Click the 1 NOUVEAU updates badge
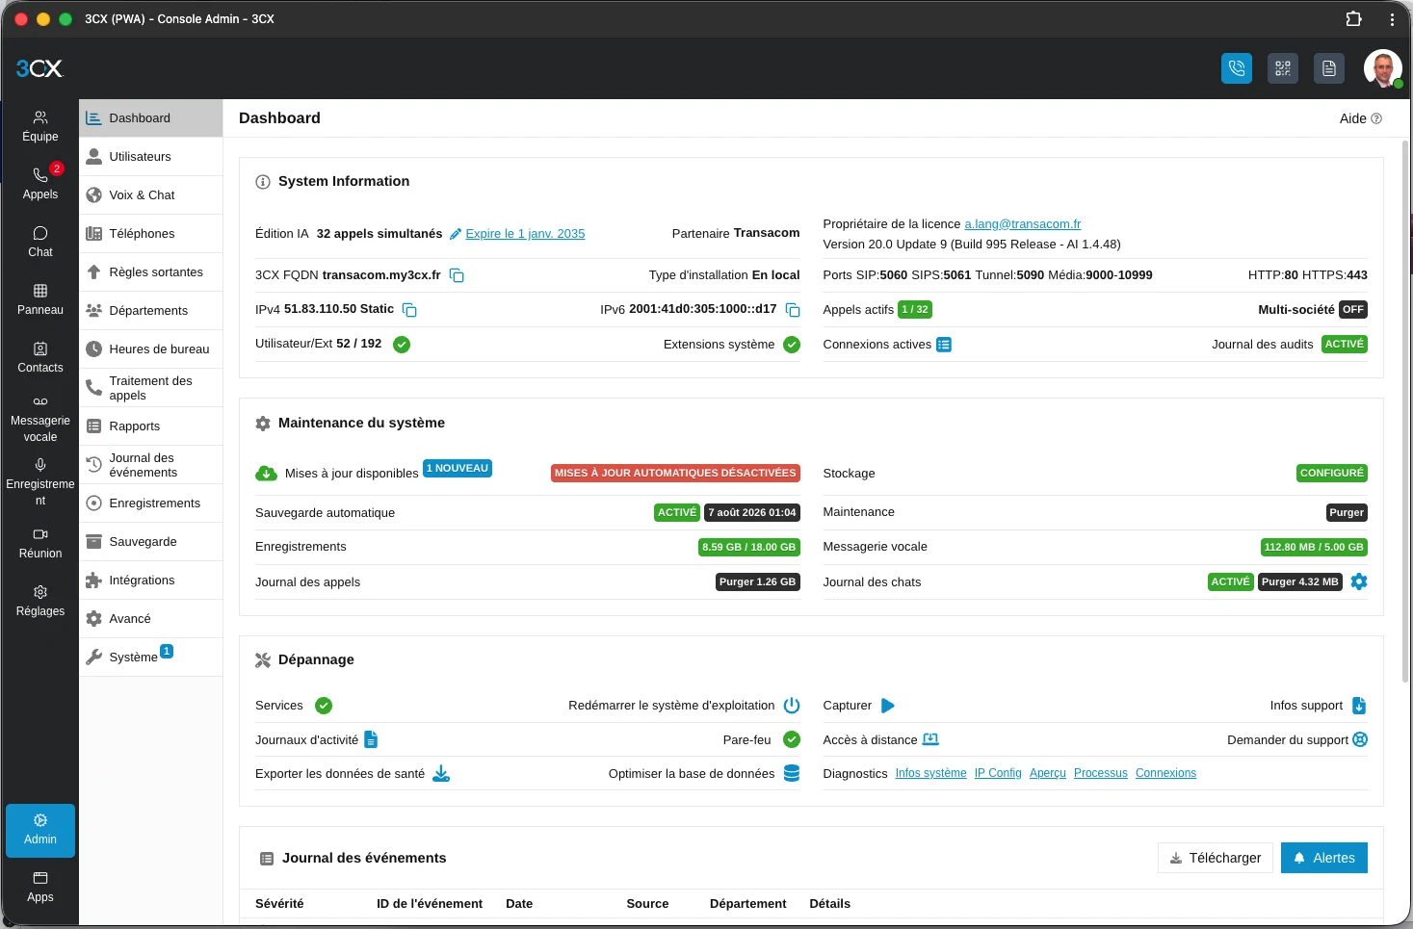The height and width of the screenshot is (929, 1413). point(458,468)
